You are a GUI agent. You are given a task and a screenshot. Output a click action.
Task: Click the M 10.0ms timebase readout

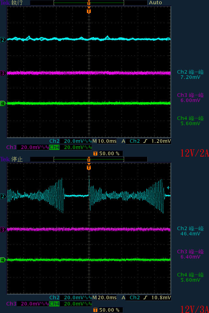(x=104, y=141)
